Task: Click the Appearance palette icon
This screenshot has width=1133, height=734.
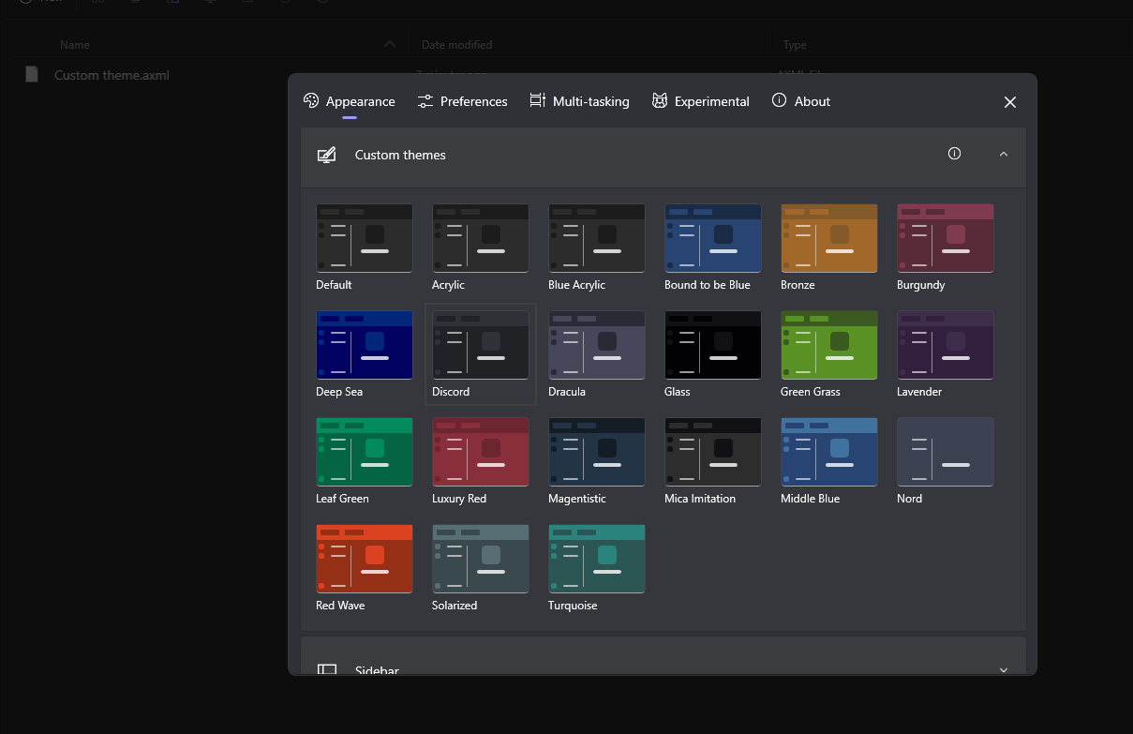Action: coord(310,100)
